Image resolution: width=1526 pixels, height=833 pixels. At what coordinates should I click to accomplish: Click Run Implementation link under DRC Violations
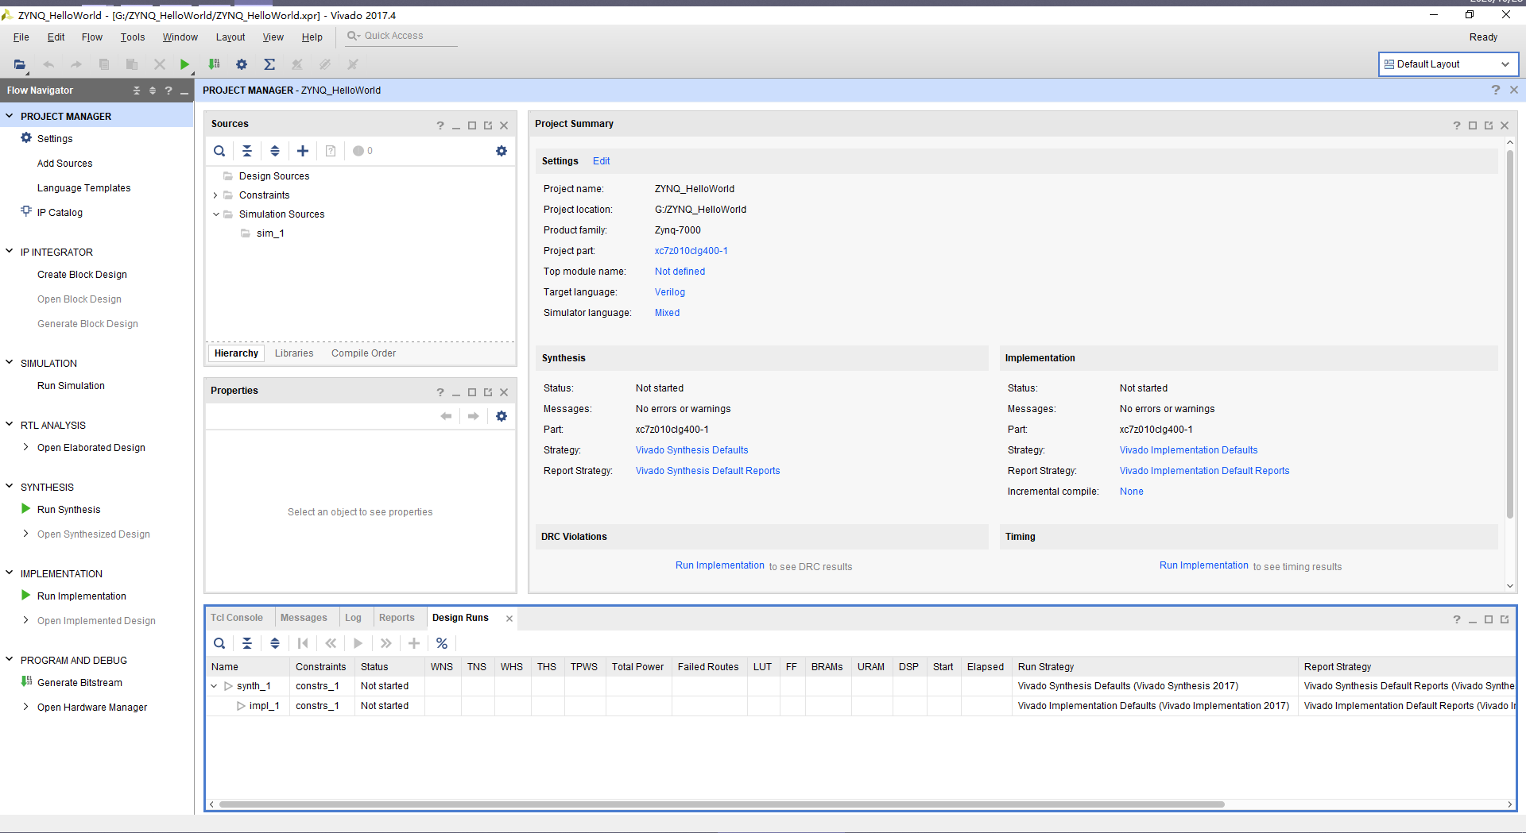click(x=720, y=565)
